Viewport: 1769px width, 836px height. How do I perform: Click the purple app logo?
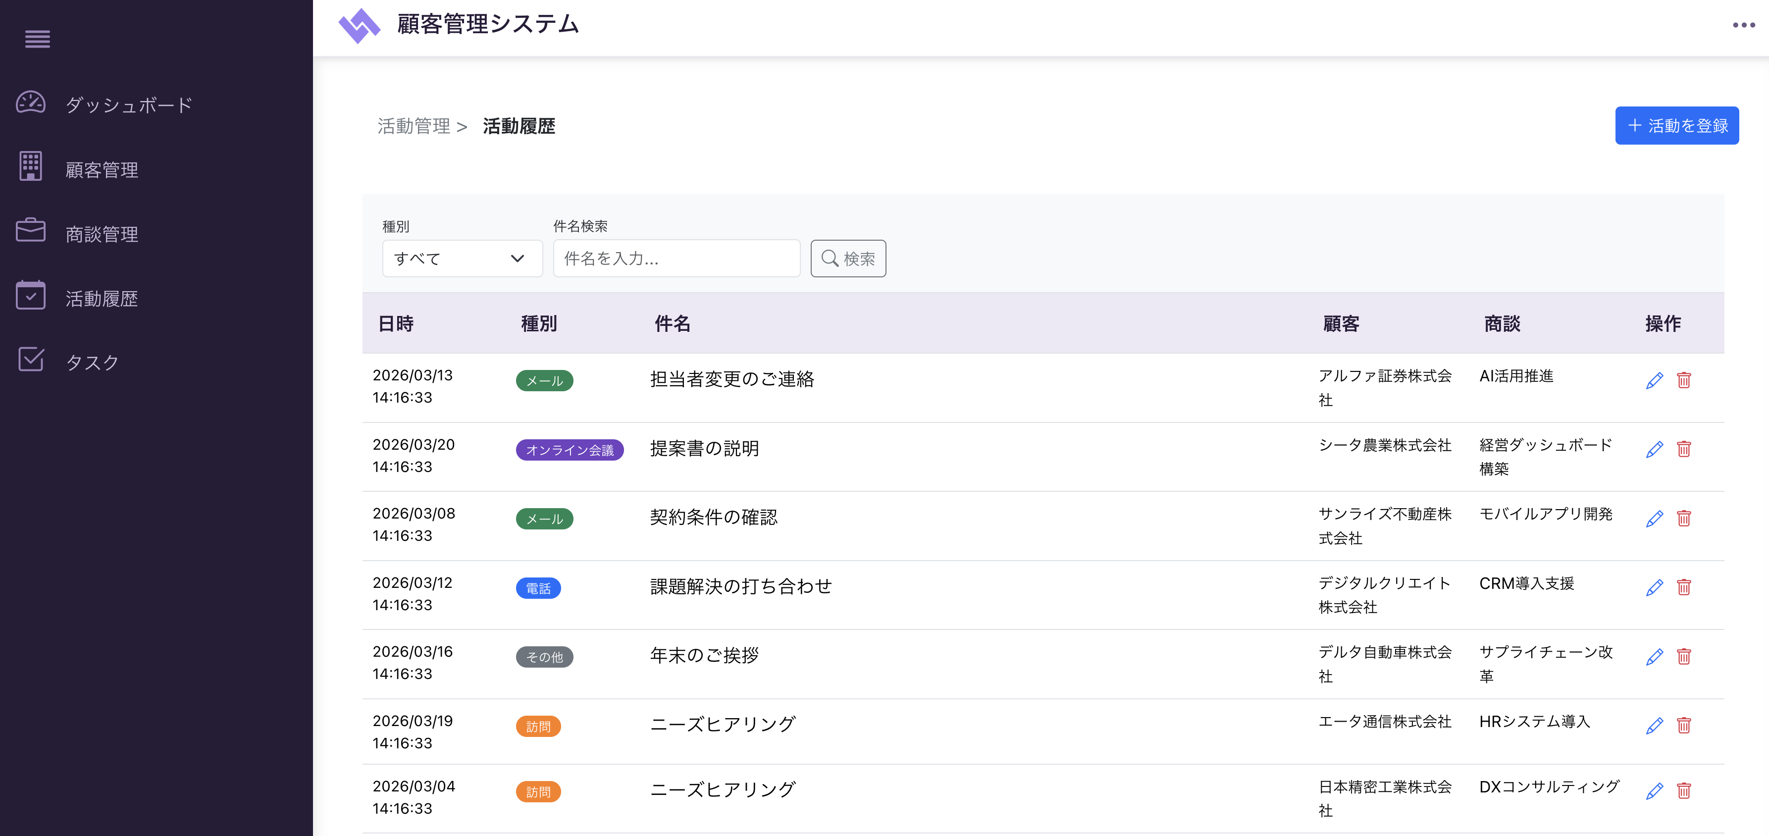point(359,25)
